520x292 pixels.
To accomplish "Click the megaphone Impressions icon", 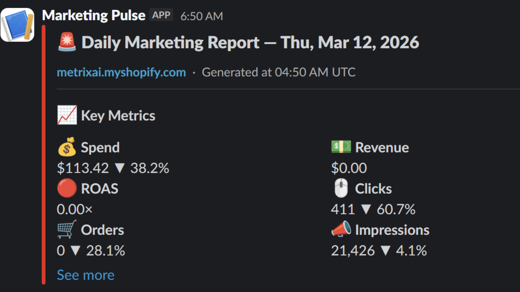I will coord(341,229).
